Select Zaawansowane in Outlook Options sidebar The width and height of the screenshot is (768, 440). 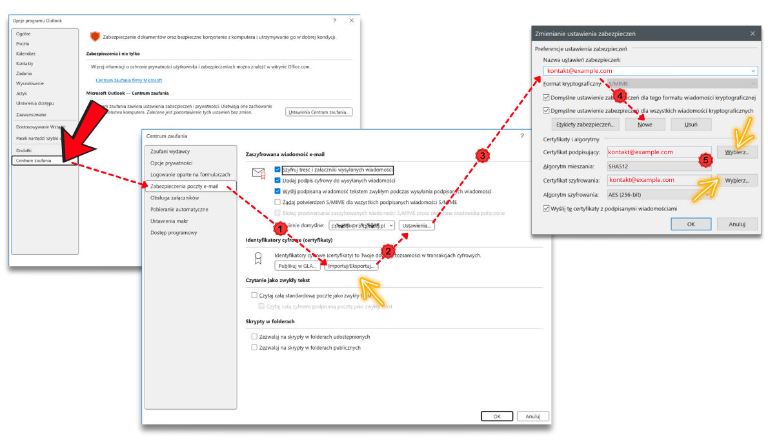coord(31,115)
